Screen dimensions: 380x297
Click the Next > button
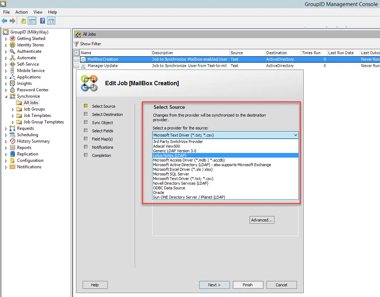pos(215,285)
